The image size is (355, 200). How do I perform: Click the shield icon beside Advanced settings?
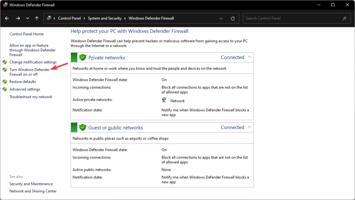[5, 89]
